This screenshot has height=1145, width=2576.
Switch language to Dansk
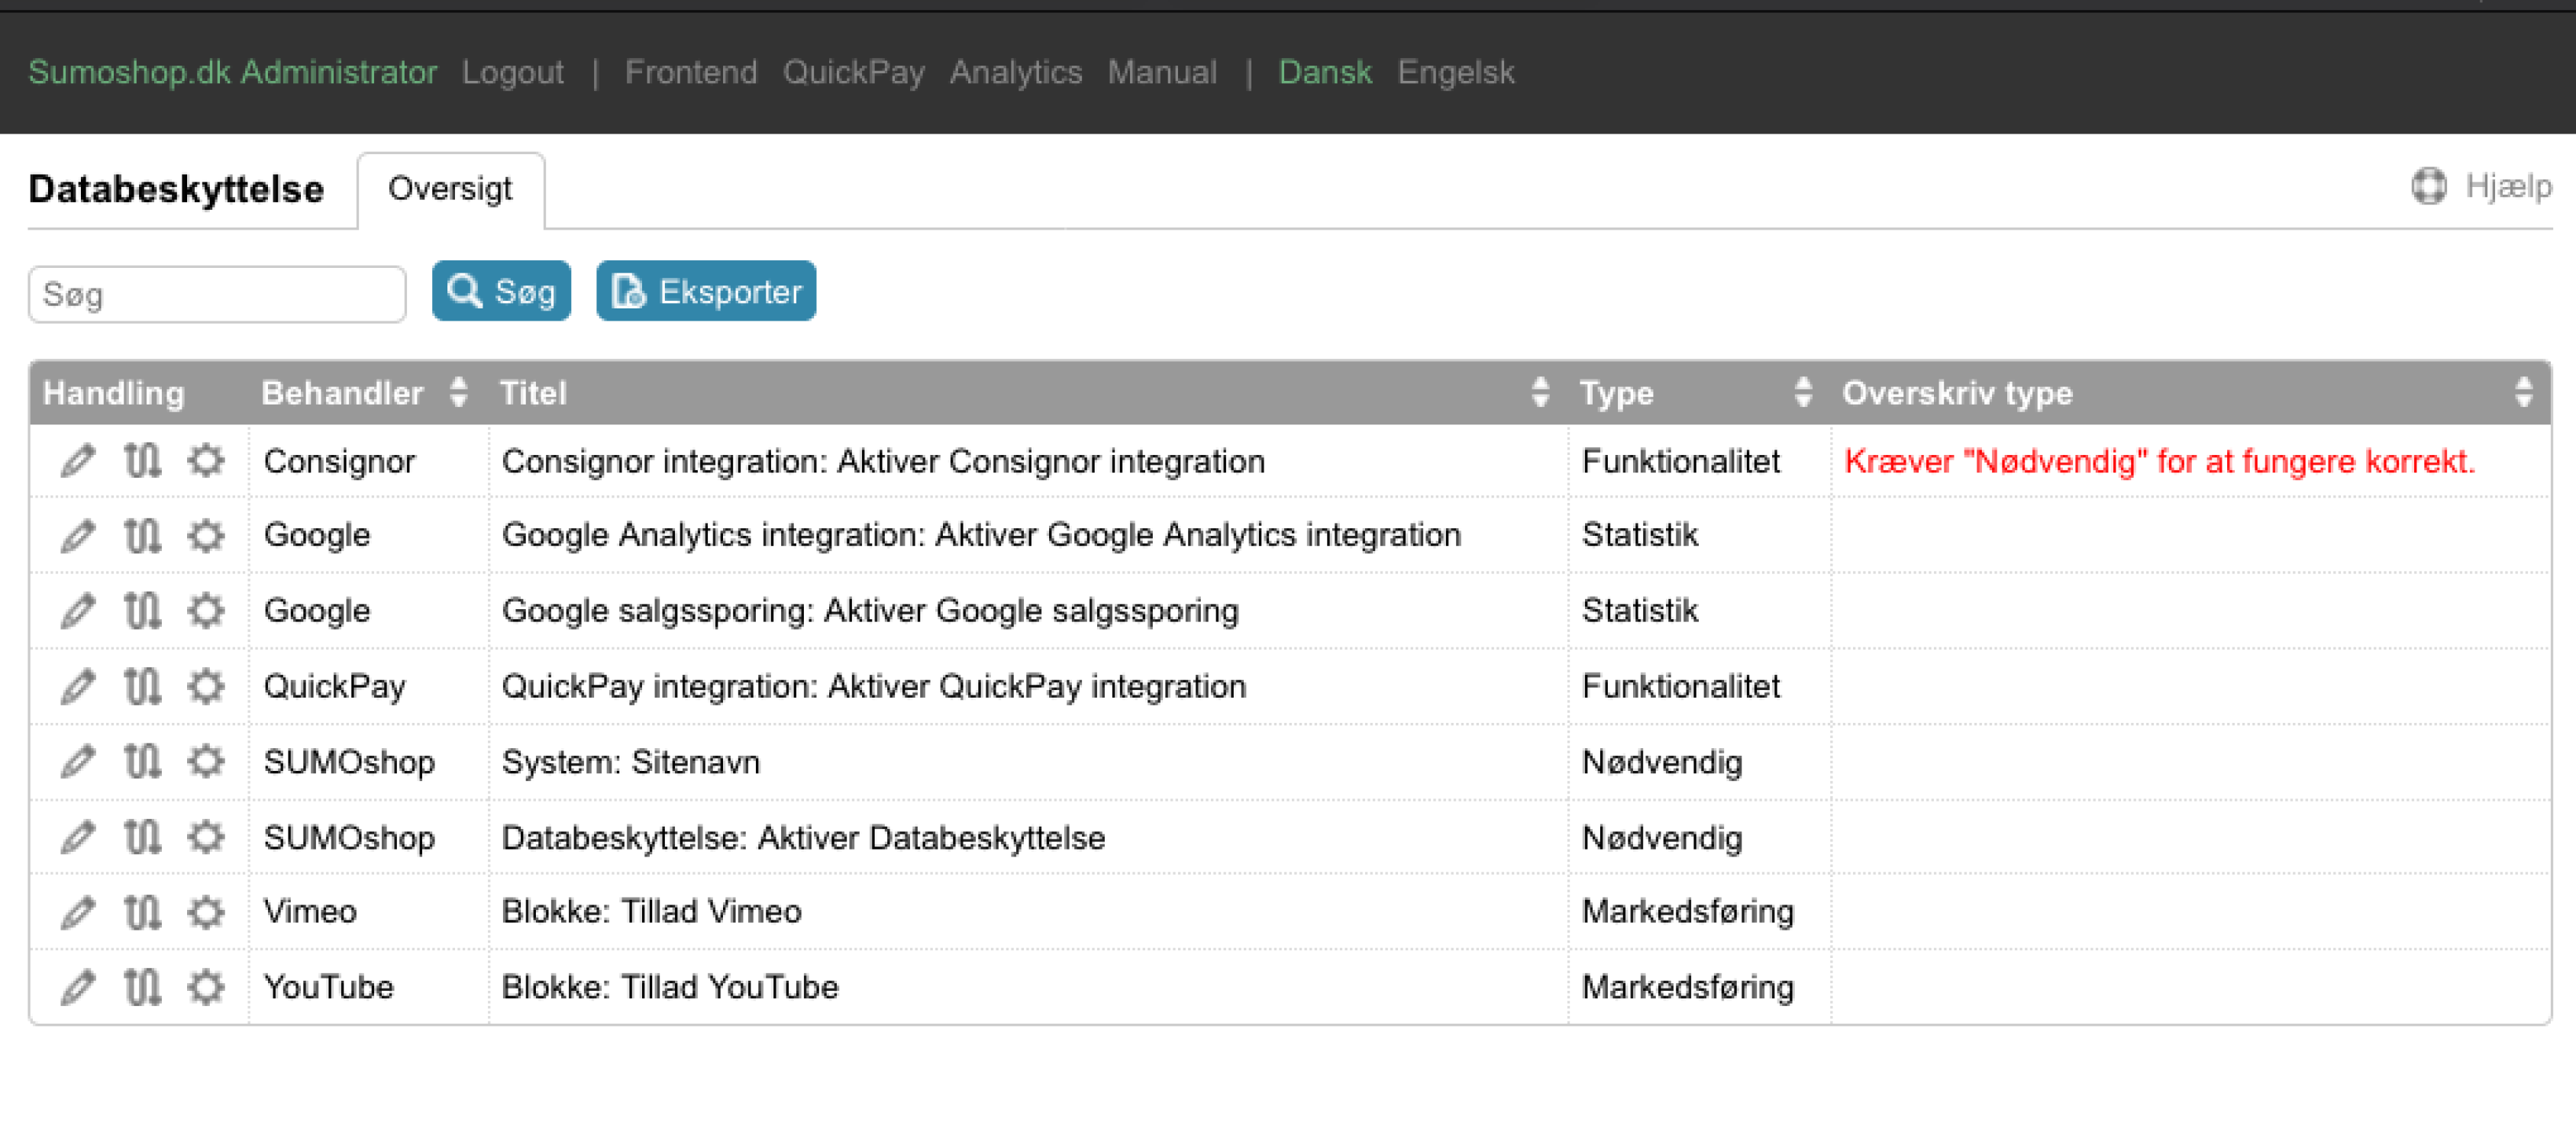pyautogui.click(x=1325, y=72)
